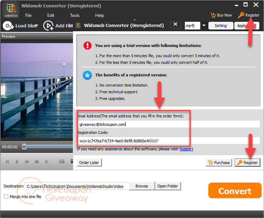Click the Registration Code input field
Viewport: 264px width, 218px height.
pos(169,141)
